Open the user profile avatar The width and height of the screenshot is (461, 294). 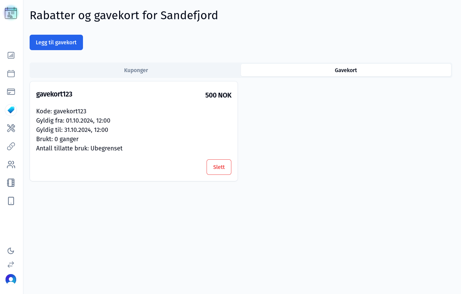pos(11,280)
